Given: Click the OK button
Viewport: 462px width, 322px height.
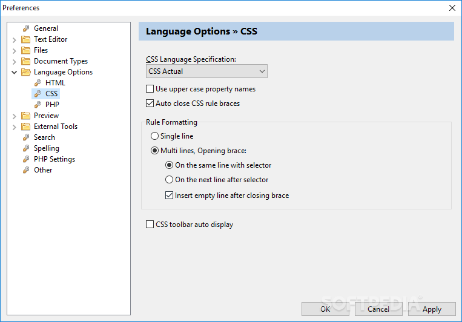Looking at the screenshot, I should (x=325, y=309).
